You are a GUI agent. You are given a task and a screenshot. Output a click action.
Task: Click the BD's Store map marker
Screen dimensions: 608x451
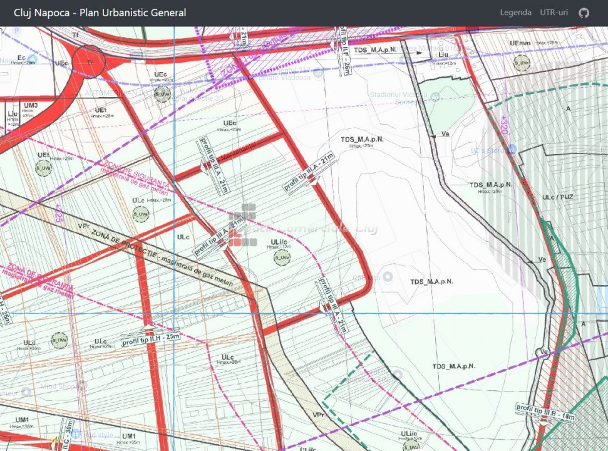[511, 150]
